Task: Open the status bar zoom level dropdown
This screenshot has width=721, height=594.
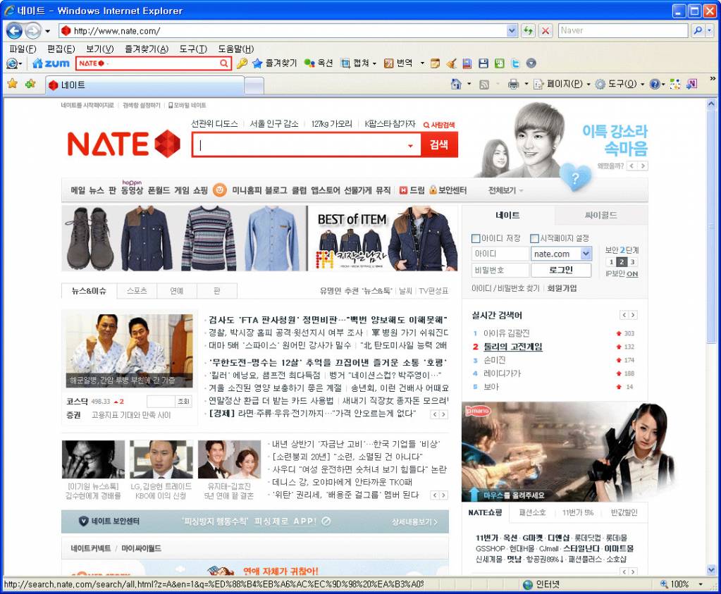Action: pyautogui.click(x=701, y=584)
